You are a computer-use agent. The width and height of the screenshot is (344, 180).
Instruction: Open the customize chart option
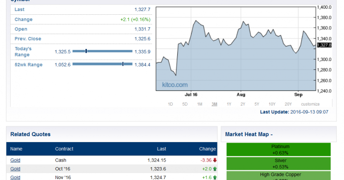(310, 104)
